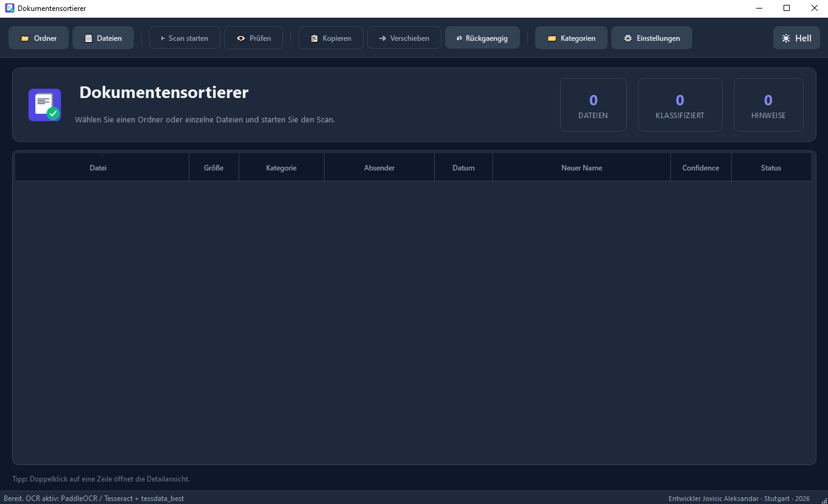
Task: Maximize the Dokumentensortierer window
Action: point(787,9)
